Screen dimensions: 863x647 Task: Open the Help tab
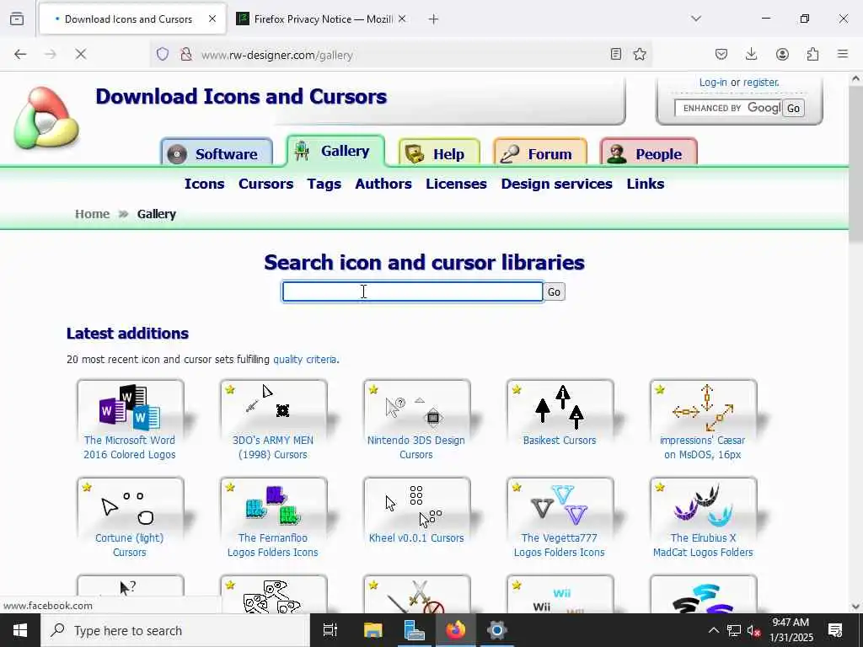coord(439,153)
